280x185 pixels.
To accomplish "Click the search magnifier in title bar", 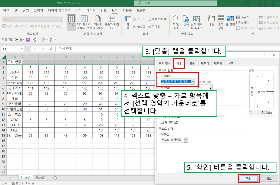I will coord(140,3).
